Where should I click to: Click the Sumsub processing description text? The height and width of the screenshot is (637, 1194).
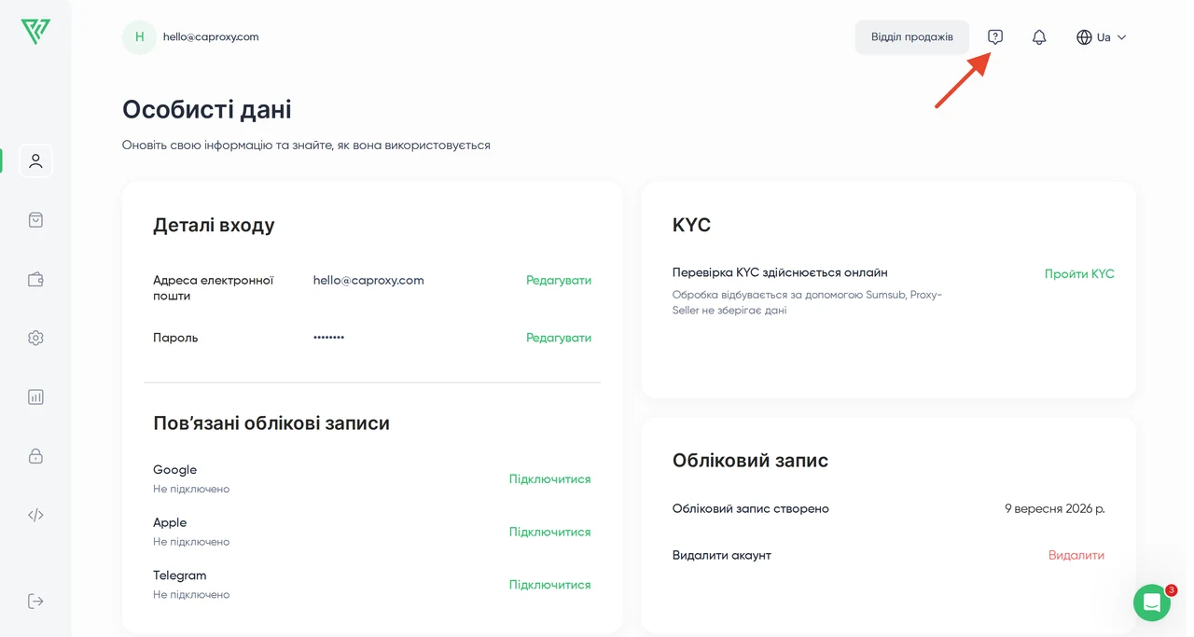pyautogui.click(x=807, y=302)
